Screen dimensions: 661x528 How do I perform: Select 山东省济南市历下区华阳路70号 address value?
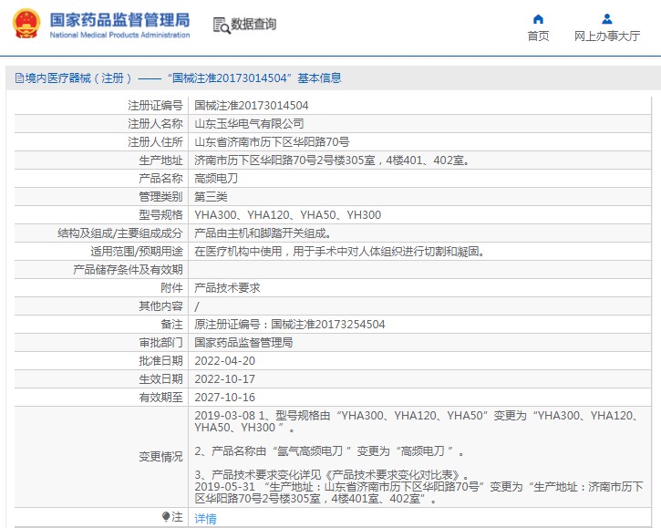tap(272, 141)
